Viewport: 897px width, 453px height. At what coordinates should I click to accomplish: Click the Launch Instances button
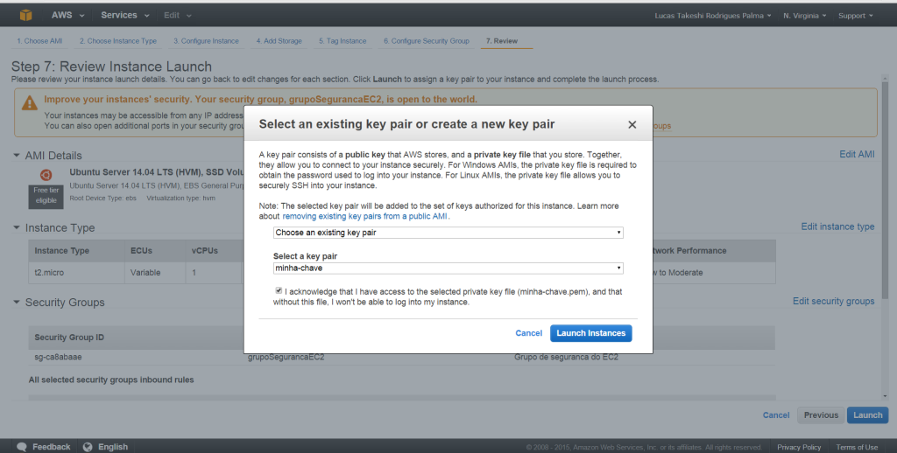[591, 333]
